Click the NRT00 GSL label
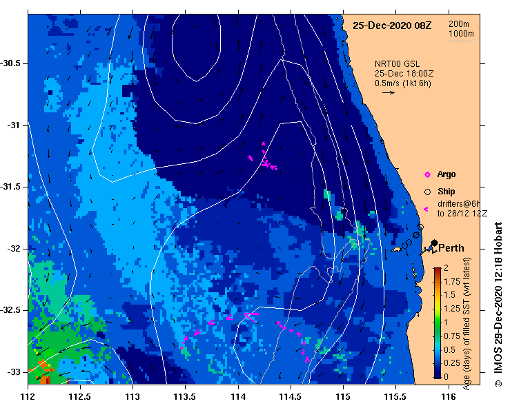This screenshot has width=510, height=408. coord(397,64)
